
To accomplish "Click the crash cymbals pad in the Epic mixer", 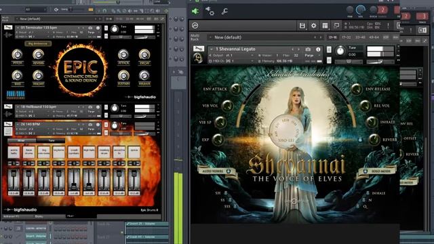I will [x=74, y=152].
